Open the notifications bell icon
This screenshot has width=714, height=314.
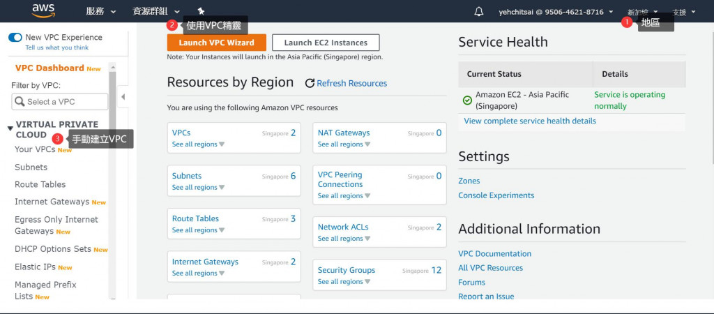pos(478,11)
